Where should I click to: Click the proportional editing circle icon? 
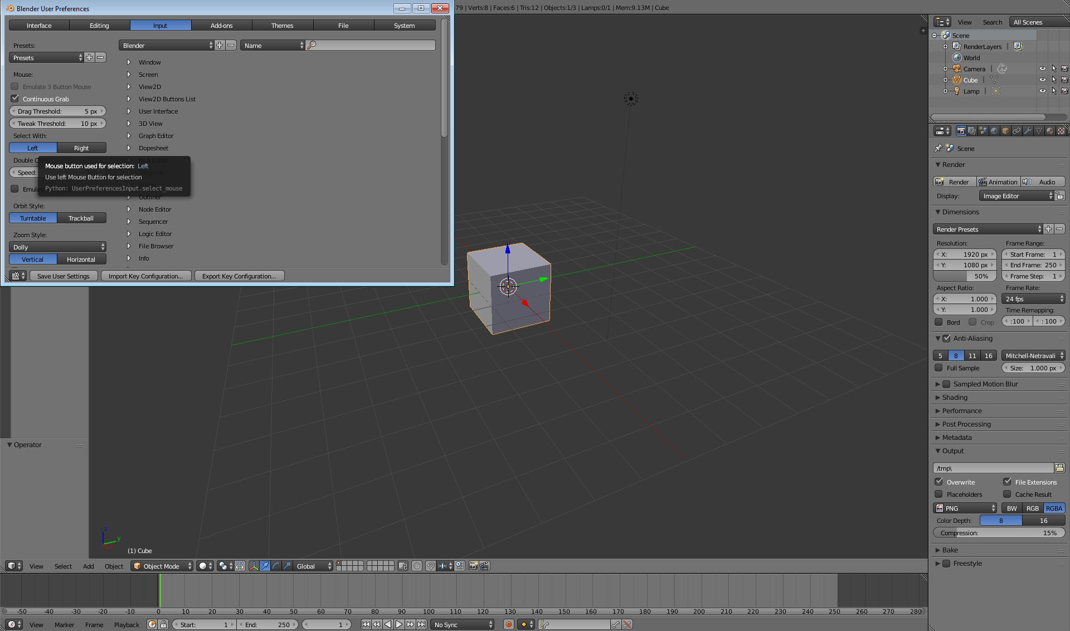(x=417, y=566)
